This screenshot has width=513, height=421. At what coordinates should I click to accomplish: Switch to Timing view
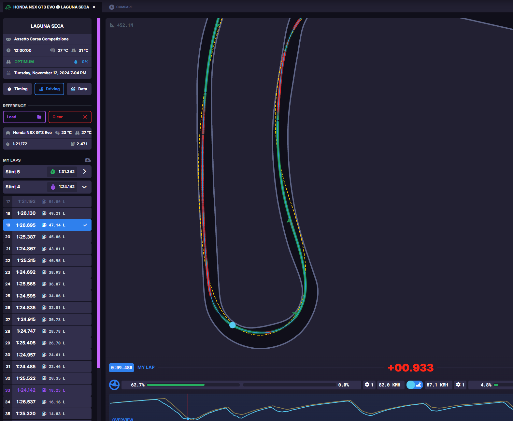click(x=18, y=89)
